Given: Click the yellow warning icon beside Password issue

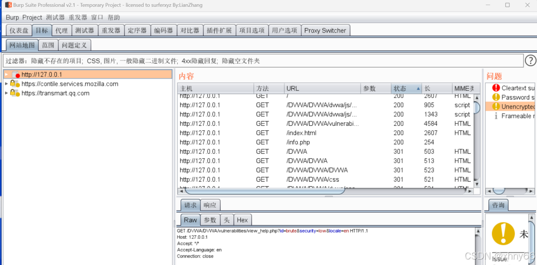Looking at the screenshot, I should click(x=496, y=97).
